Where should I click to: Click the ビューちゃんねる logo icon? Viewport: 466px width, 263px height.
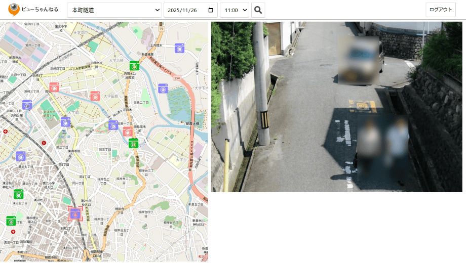tap(14, 9)
